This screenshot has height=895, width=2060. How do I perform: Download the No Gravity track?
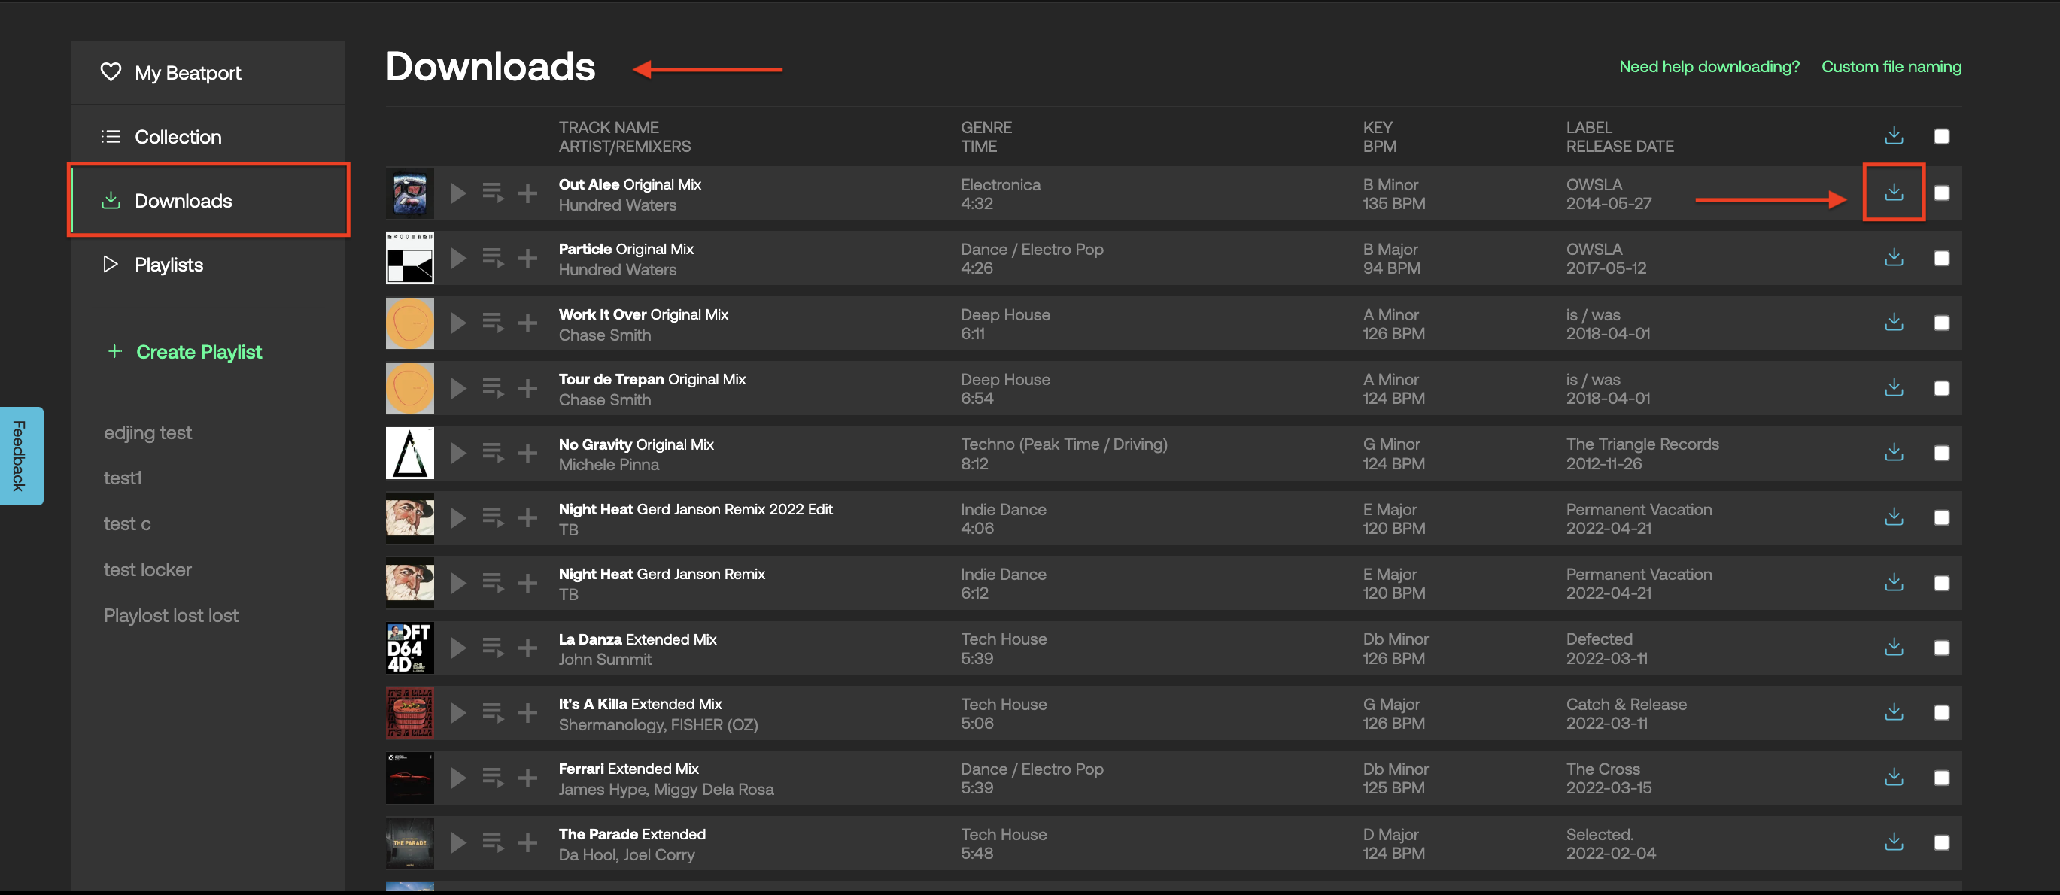click(1893, 452)
